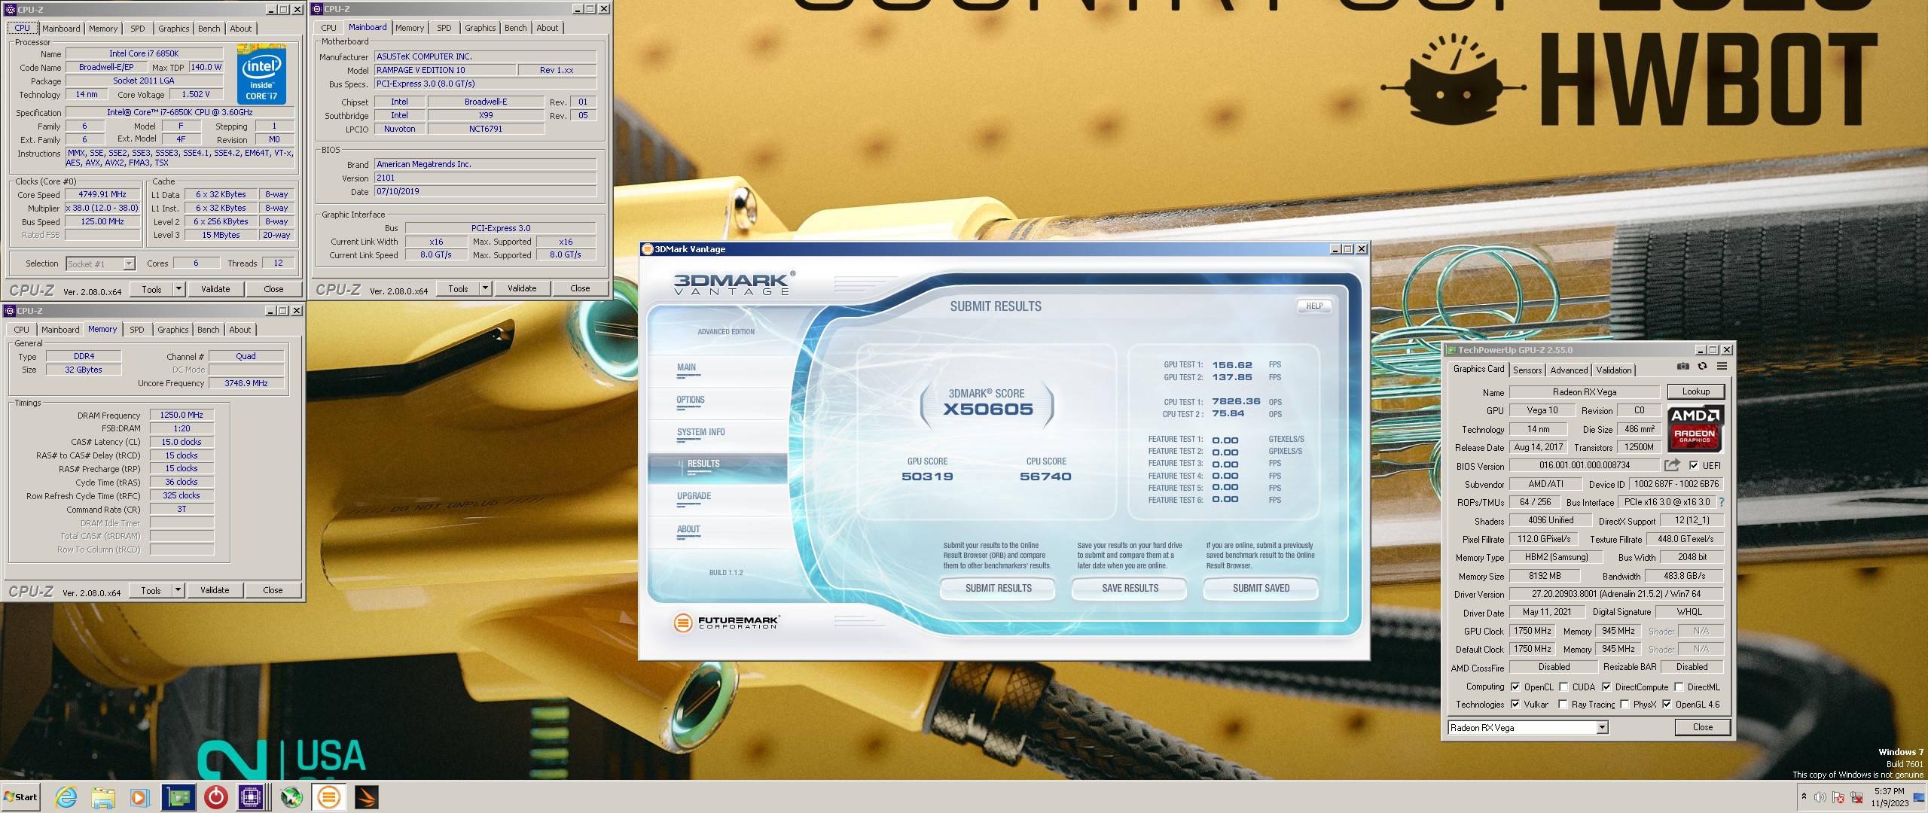The width and height of the screenshot is (1928, 813).
Task: Select Graphics tab in CPU-Z CPU window
Action: [173, 29]
